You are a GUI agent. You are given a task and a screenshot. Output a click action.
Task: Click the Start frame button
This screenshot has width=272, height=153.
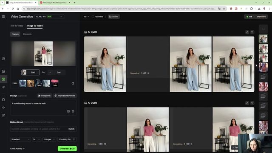31,73
